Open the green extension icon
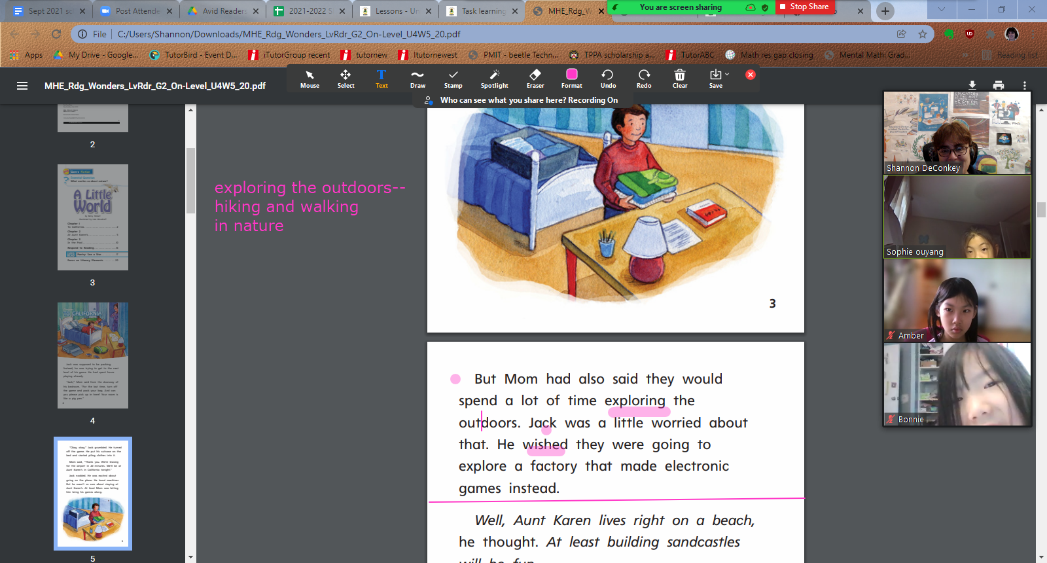Screen dimensions: 1047x563 coord(949,34)
